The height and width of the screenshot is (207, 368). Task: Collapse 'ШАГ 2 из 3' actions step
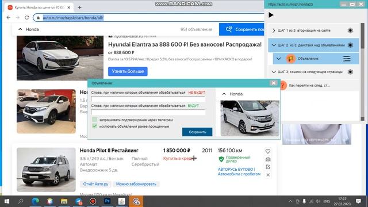(274, 45)
